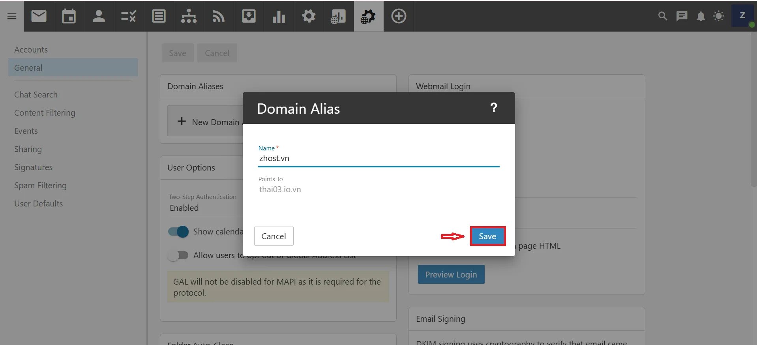The height and width of the screenshot is (345, 757).
Task: Open the RSS feeds icon
Action: [x=219, y=16]
